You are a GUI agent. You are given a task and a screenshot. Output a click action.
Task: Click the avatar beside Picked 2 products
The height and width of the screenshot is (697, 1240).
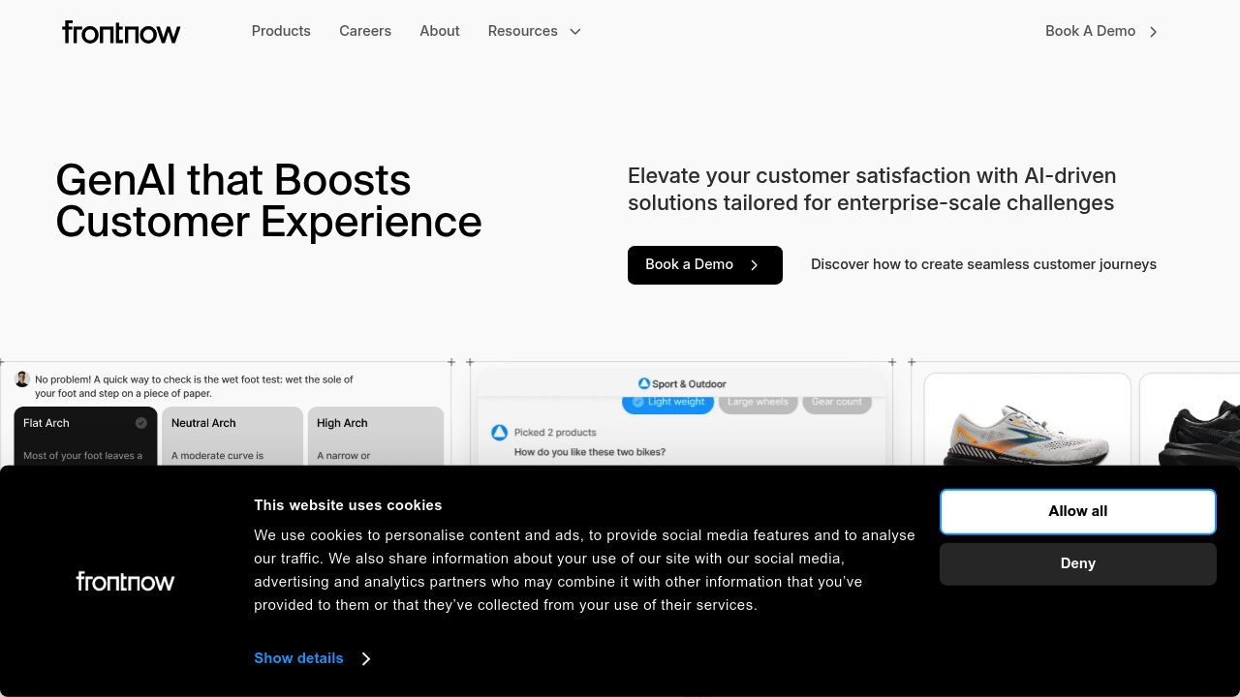point(500,433)
